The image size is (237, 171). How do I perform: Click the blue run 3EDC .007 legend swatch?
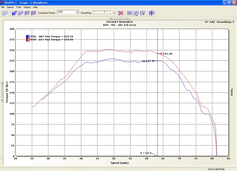coord(28,37)
